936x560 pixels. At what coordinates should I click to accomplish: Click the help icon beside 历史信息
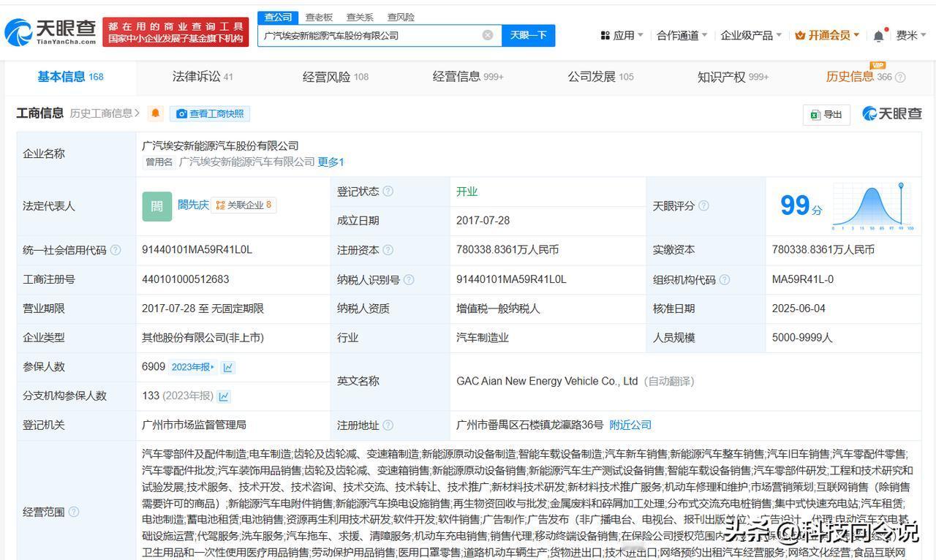(900, 77)
